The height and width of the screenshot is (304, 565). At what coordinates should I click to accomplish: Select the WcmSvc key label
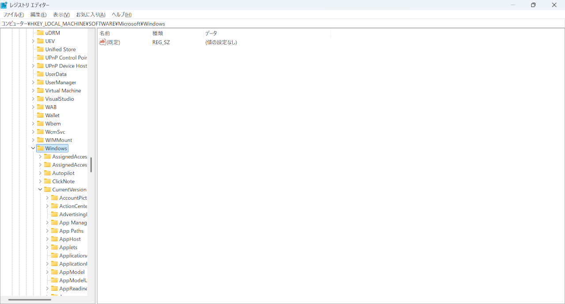tap(55, 132)
